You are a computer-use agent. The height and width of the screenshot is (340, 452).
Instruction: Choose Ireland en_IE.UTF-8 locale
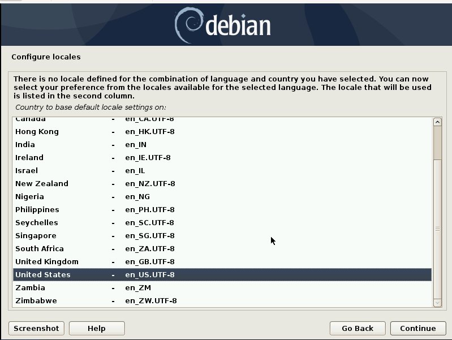click(x=222, y=157)
